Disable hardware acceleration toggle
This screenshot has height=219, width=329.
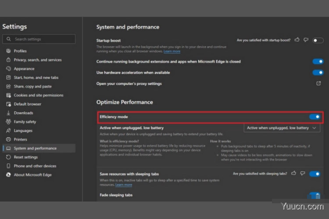click(x=318, y=73)
